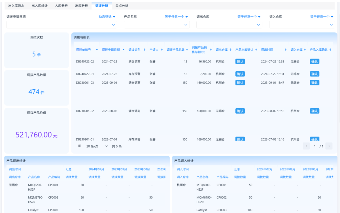This screenshot has width=340, height=213.
Task: Click sort icon beside 申请人 header
Action: 162,50
